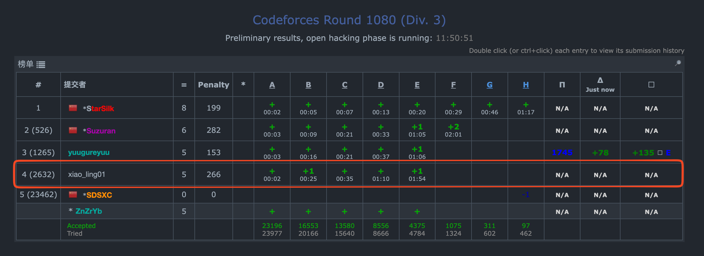704x256 pixels.
Task: Click Suzuran's China flag icon
Action: tap(73, 130)
